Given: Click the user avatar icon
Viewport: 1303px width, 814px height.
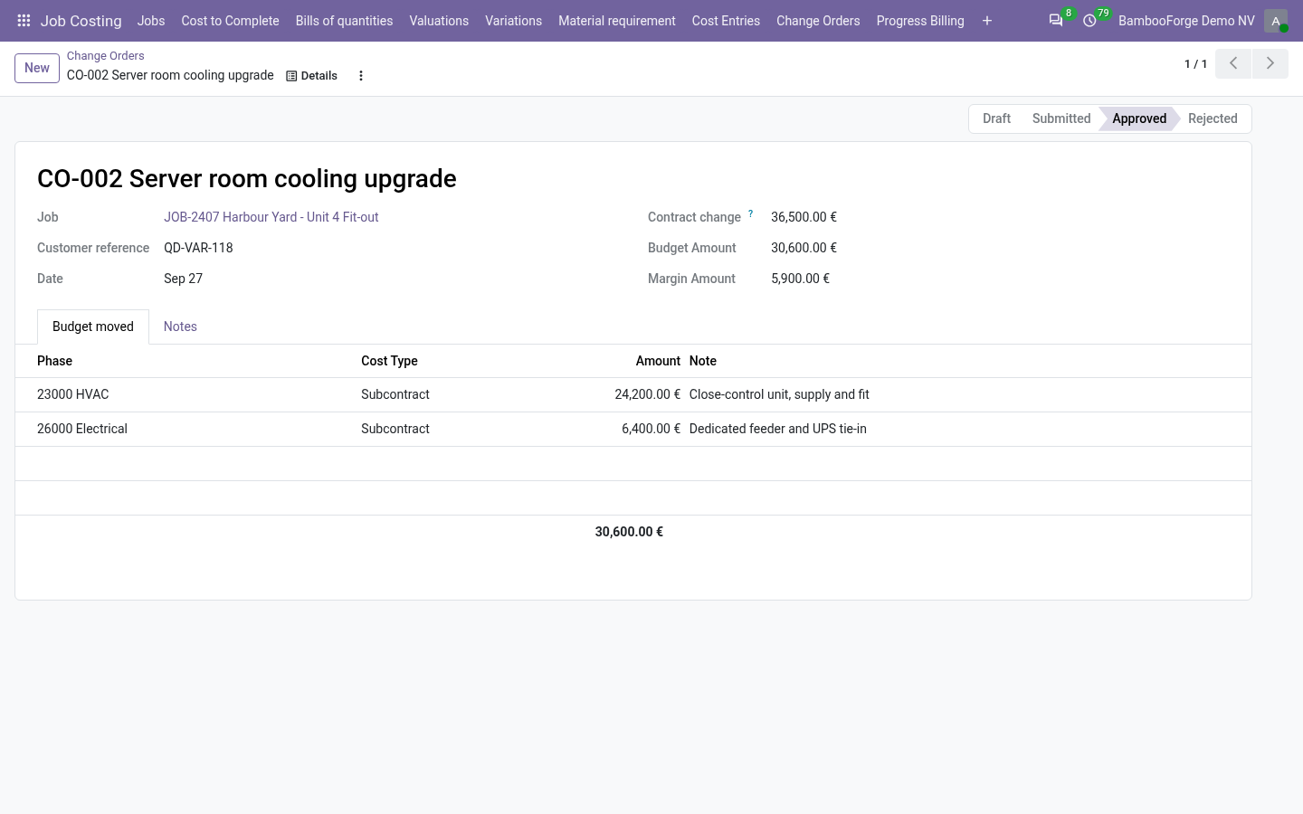Looking at the screenshot, I should click(1276, 21).
